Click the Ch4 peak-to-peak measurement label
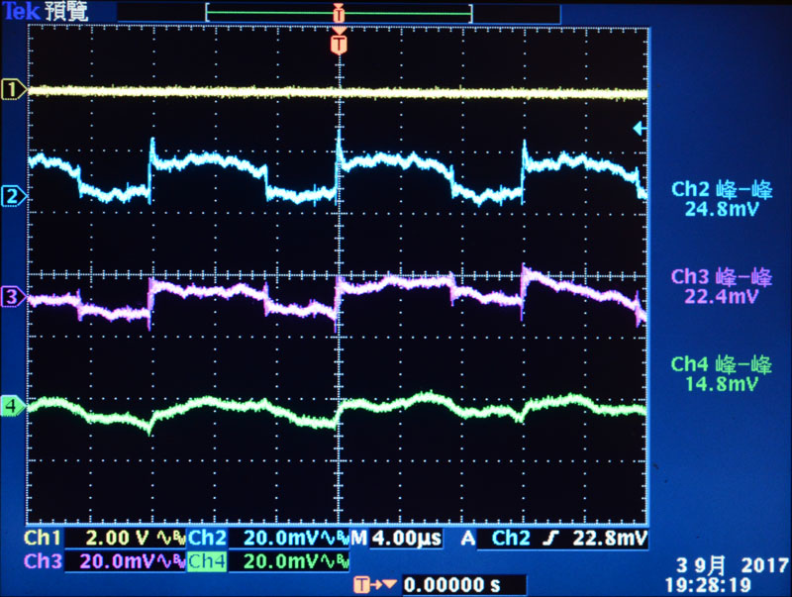The height and width of the screenshot is (597, 792). pyautogui.click(x=722, y=364)
